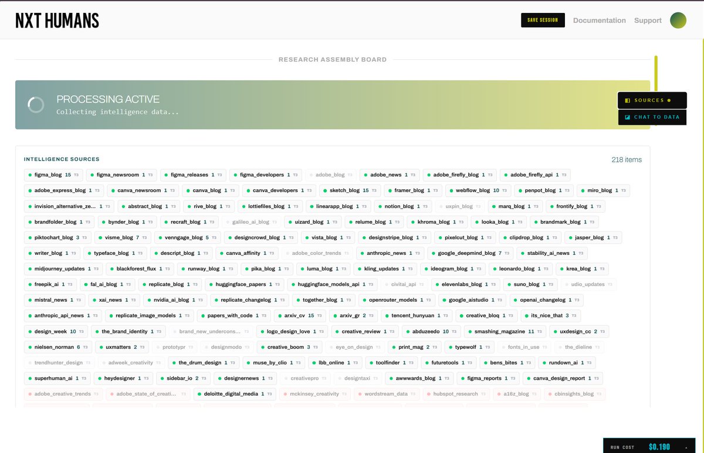
Task: Select the awwwards_blog source chip
Action: [x=421, y=379]
